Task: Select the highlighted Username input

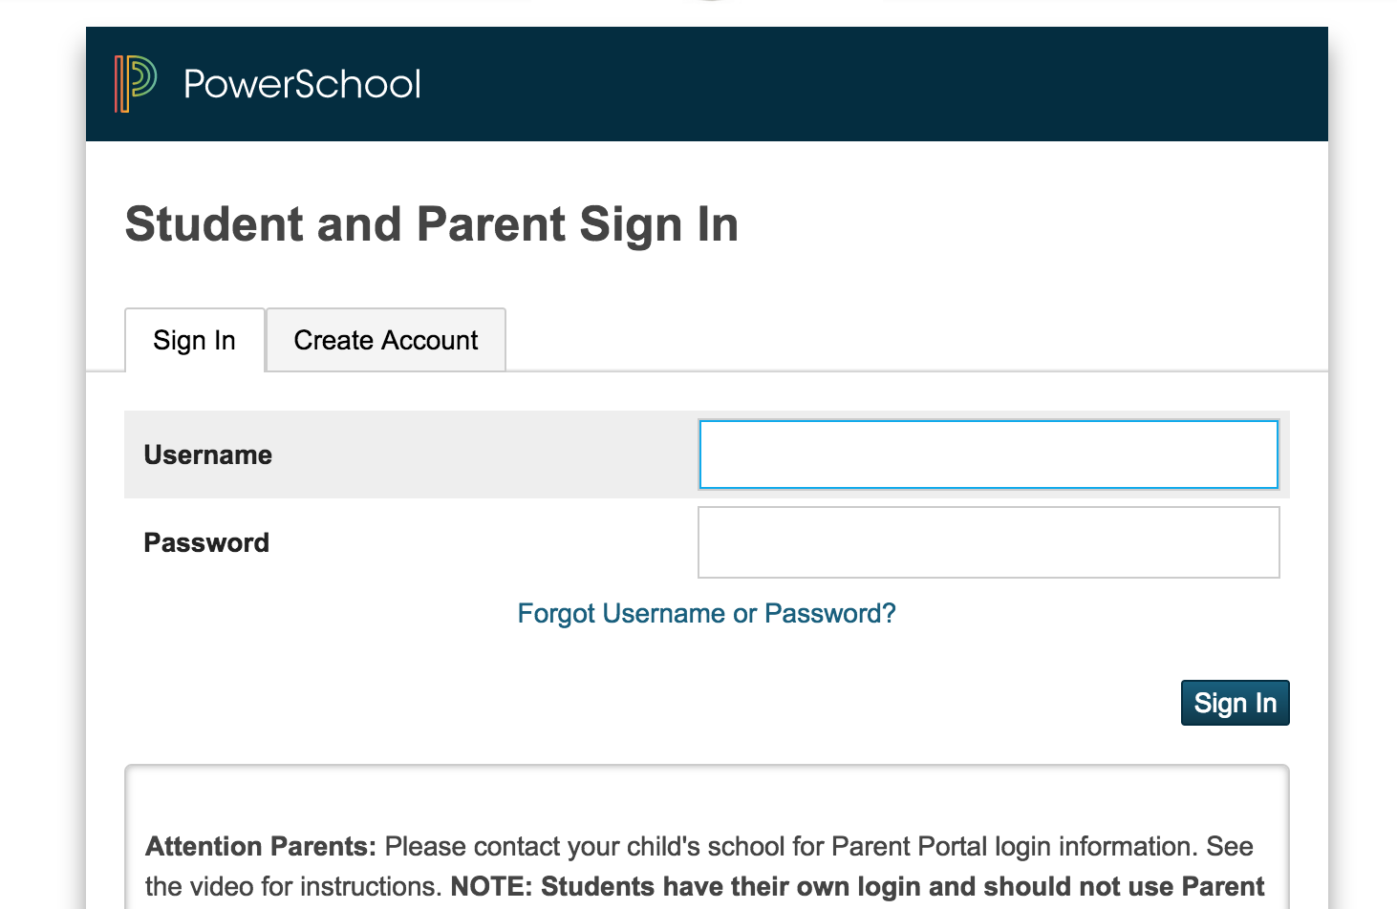Action: 988,454
